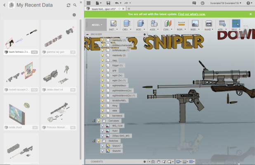Open search in the data panel
The image size is (255, 165).
coord(75,5)
